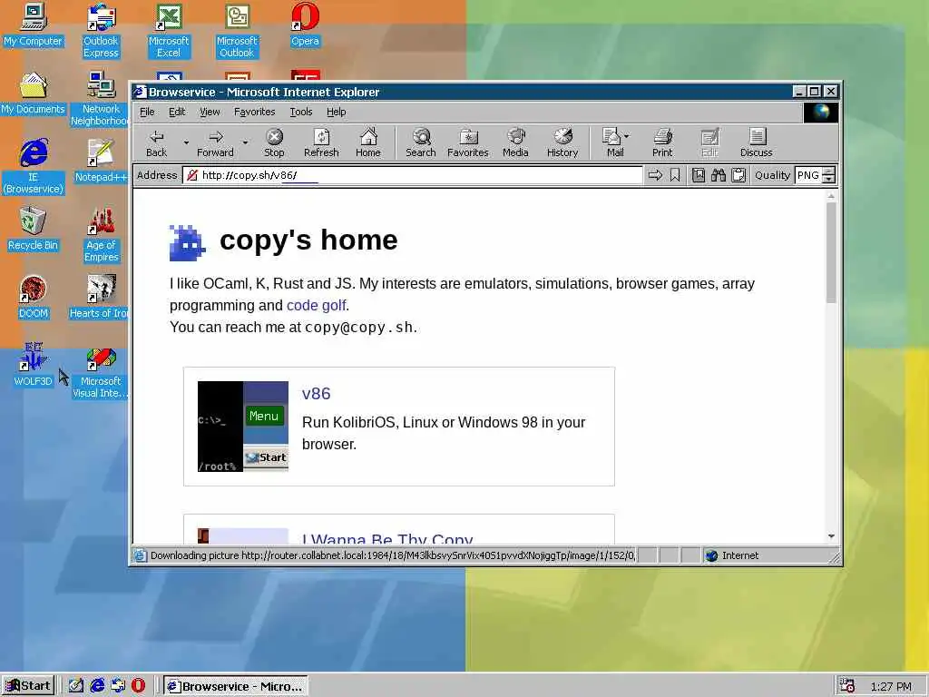Select the Microsoft Excel desktop icon
The width and height of the screenshot is (929, 697).
[x=169, y=31]
